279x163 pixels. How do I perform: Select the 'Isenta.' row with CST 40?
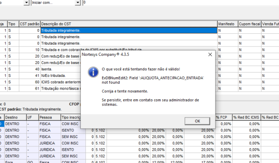[x=61, y=69]
